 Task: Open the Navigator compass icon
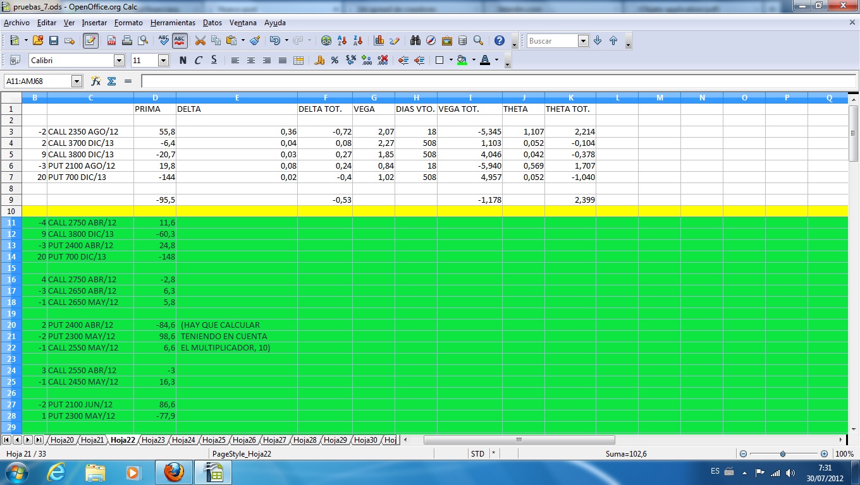coord(431,41)
